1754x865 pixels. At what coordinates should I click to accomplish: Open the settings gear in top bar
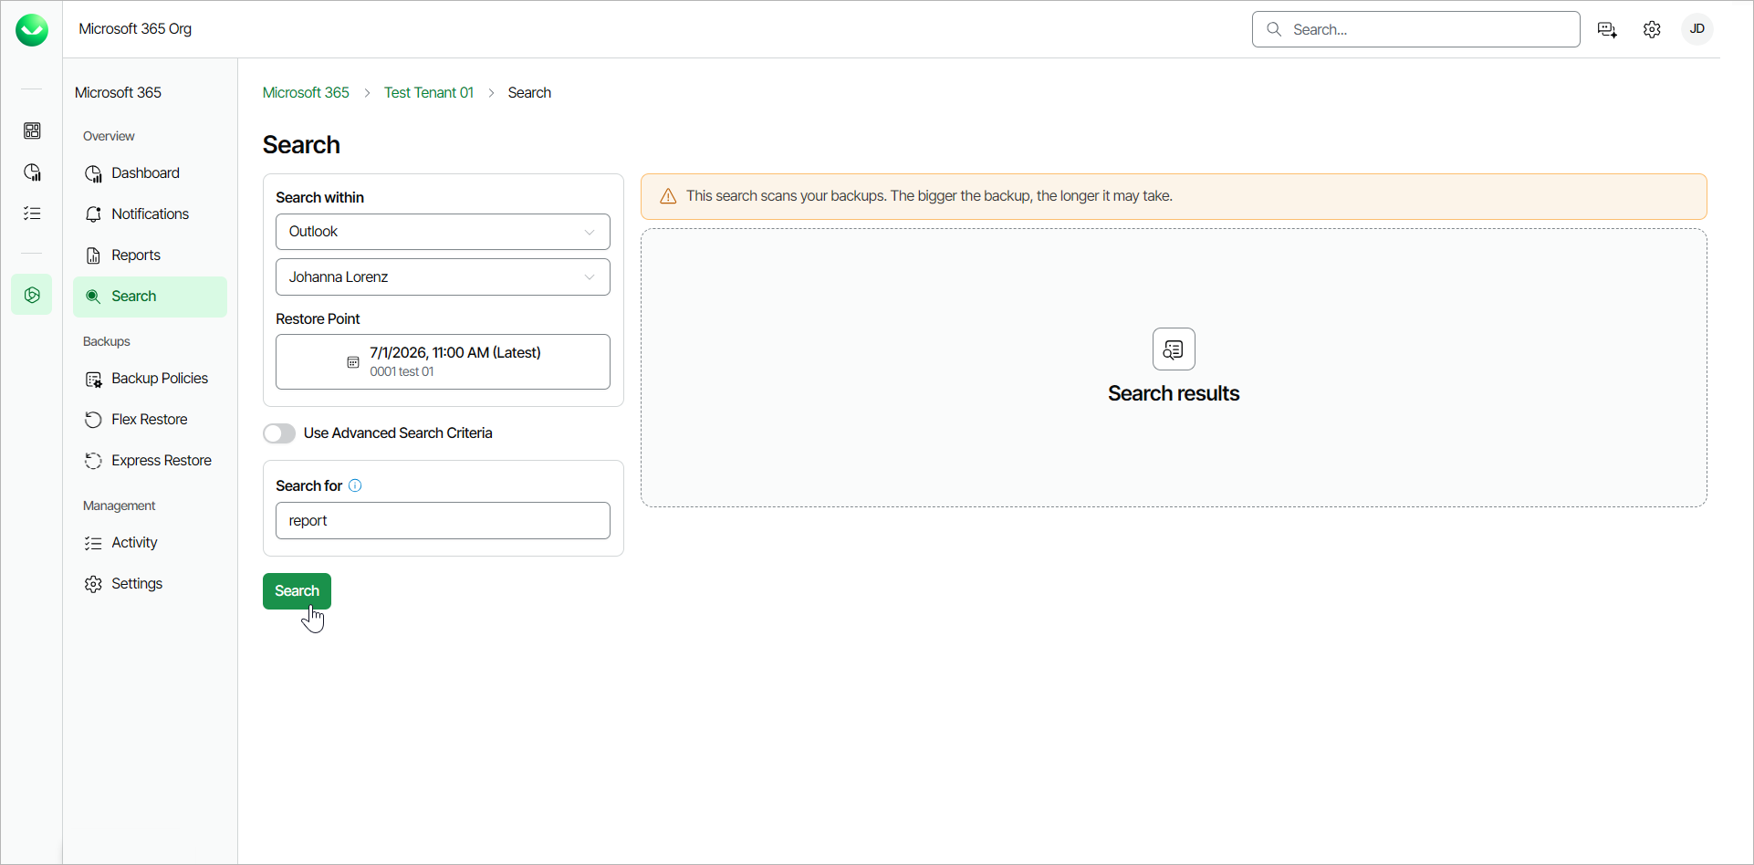coord(1652,29)
